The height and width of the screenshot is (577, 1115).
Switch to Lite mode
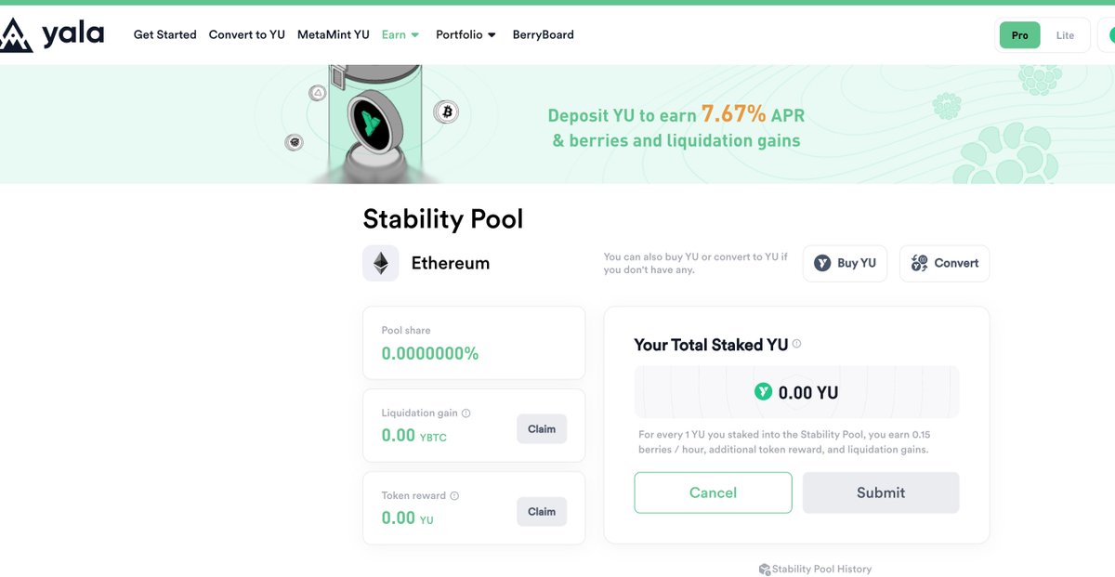tap(1065, 35)
